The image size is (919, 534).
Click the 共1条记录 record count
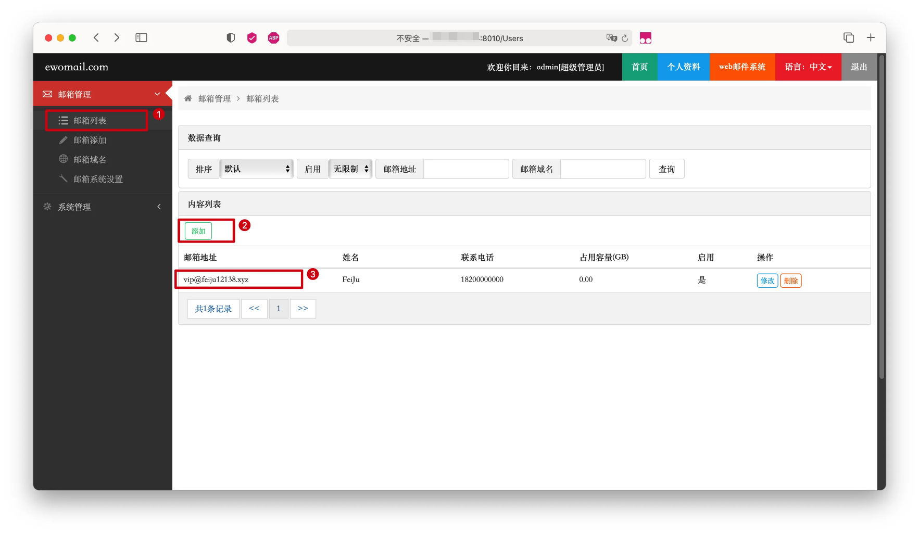coord(213,309)
